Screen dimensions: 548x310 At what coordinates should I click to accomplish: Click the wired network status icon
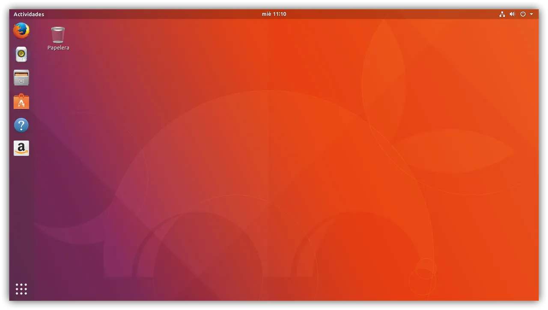pyautogui.click(x=502, y=14)
